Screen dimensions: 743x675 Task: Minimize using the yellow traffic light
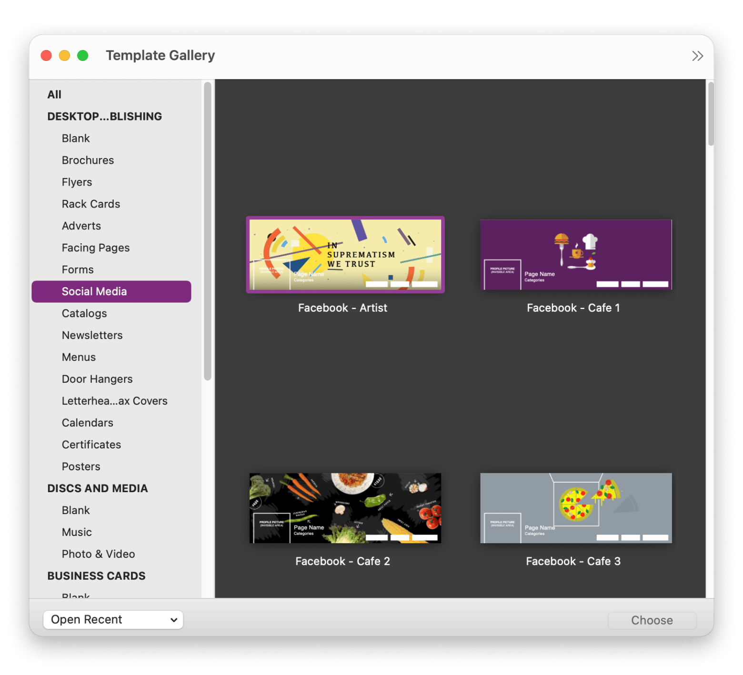tap(64, 55)
